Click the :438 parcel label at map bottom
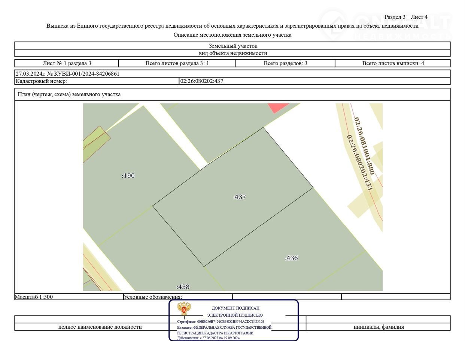 [x=183, y=287]
